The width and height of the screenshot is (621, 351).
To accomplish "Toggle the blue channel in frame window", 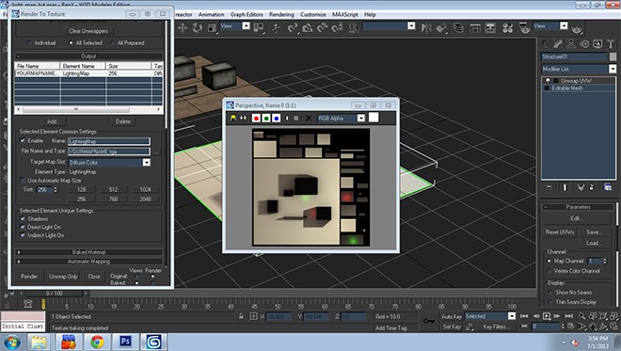I will pos(276,118).
